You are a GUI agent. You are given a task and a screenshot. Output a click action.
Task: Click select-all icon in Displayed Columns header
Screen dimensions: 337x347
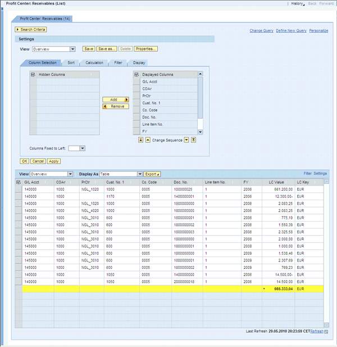pyautogui.click(x=136, y=74)
